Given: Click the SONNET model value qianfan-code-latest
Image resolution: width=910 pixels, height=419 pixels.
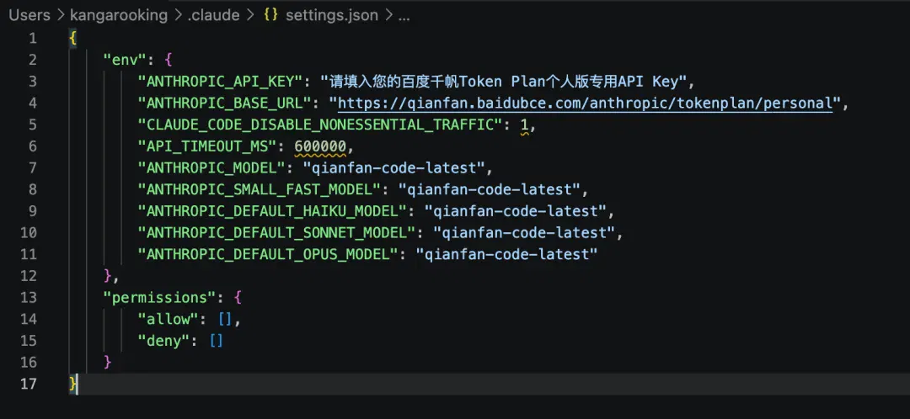Looking at the screenshot, I should [523, 232].
